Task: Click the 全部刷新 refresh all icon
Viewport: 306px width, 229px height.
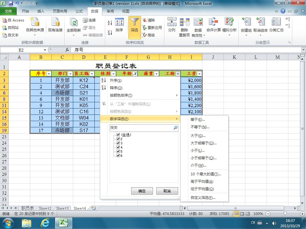Action: click(74, 22)
